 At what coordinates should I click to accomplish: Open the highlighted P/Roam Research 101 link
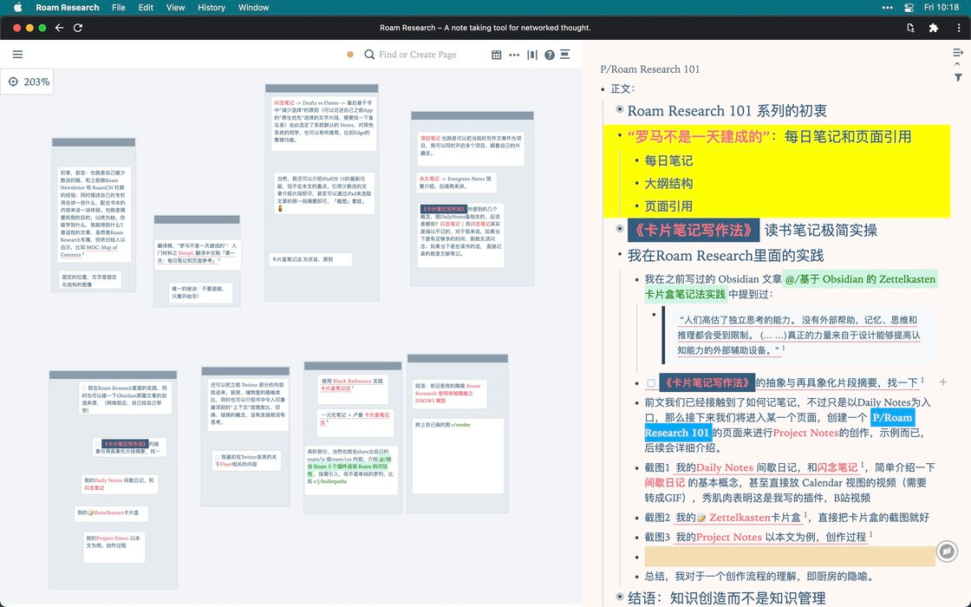coord(892,417)
